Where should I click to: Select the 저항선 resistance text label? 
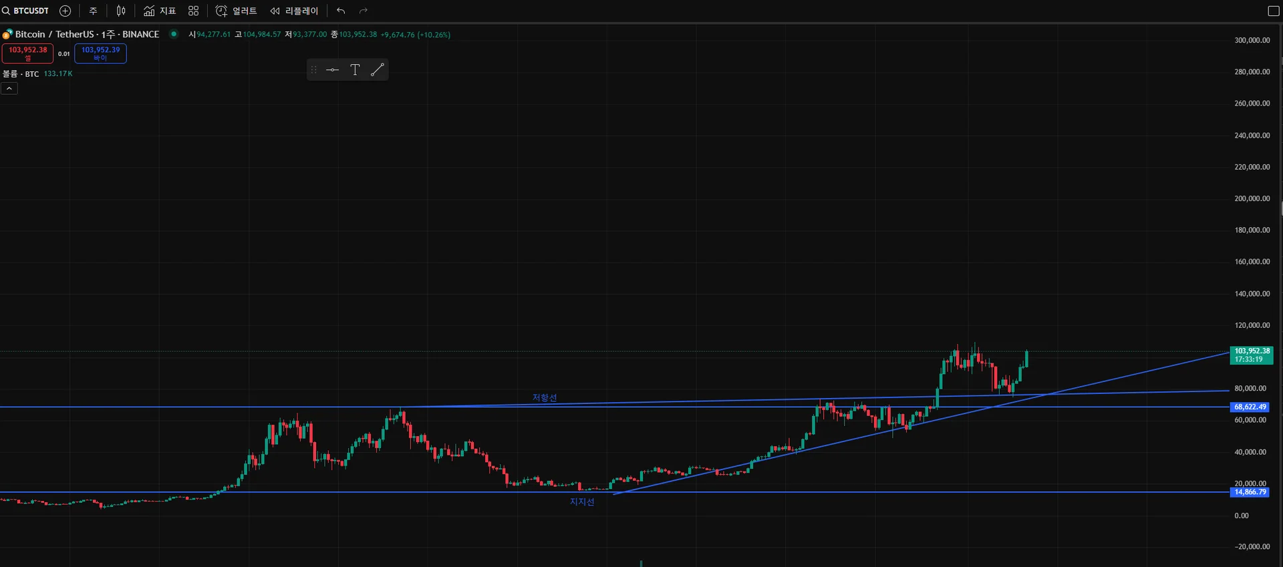(545, 397)
